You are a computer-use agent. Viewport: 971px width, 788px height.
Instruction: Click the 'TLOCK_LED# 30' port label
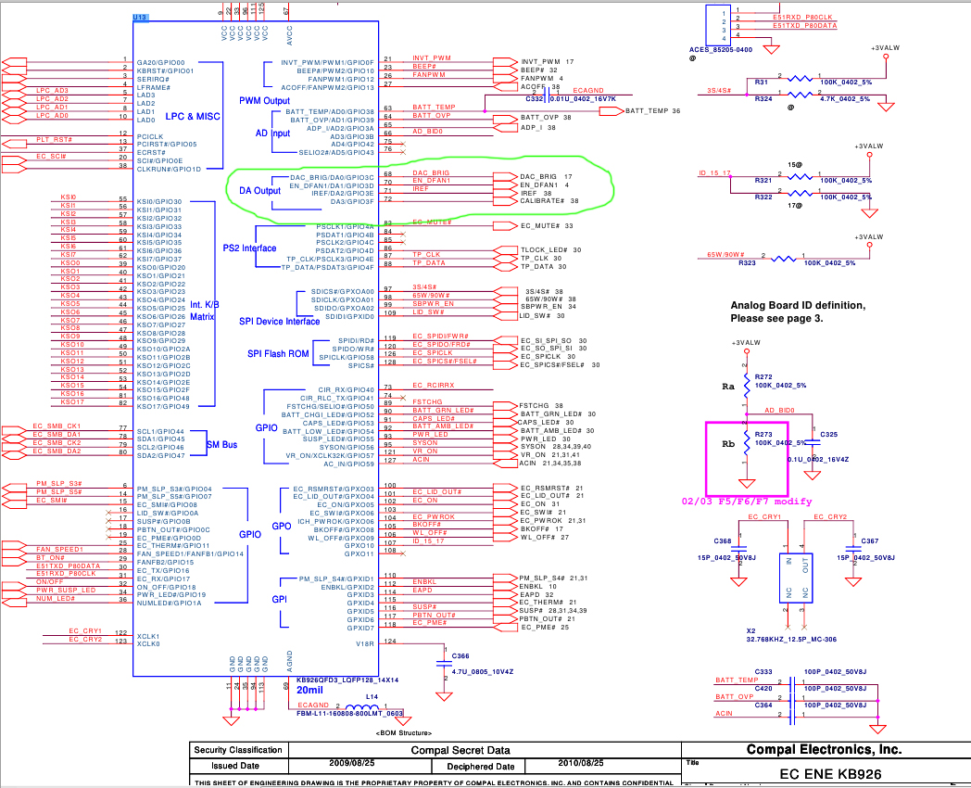(551, 249)
